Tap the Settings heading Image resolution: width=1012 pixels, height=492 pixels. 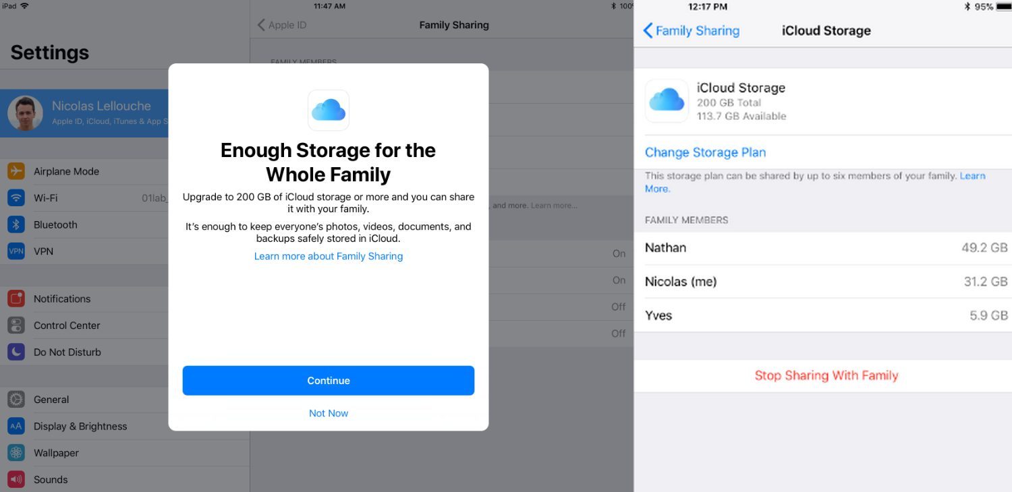50,53
